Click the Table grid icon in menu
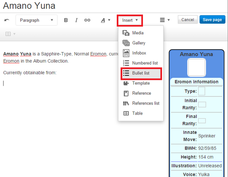The width and height of the screenshot is (228, 177). coord(126,113)
